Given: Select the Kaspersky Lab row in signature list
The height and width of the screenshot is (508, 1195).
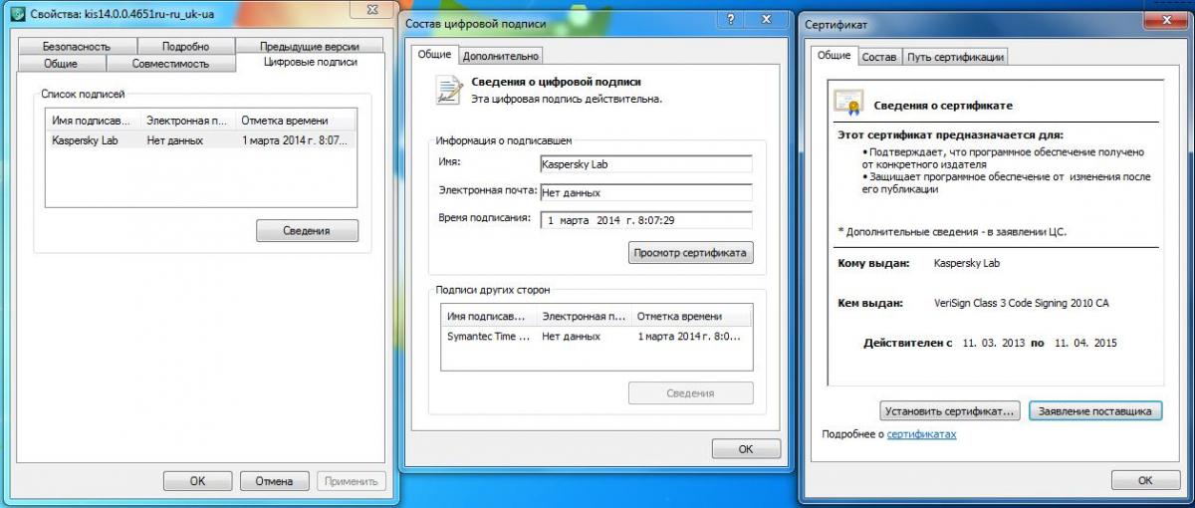Looking at the screenshot, I should [x=200, y=140].
